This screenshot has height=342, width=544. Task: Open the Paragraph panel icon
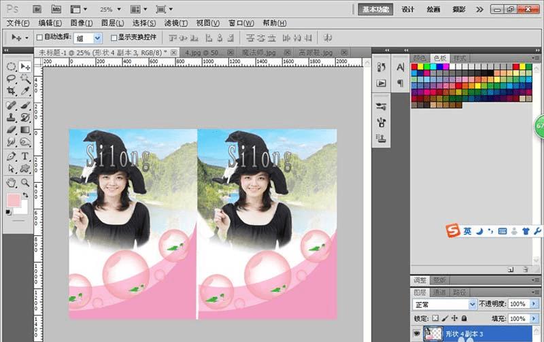tap(401, 83)
